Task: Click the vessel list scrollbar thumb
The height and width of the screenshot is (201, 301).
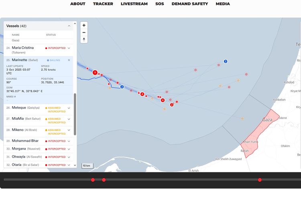Action: (x=75, y=115)
